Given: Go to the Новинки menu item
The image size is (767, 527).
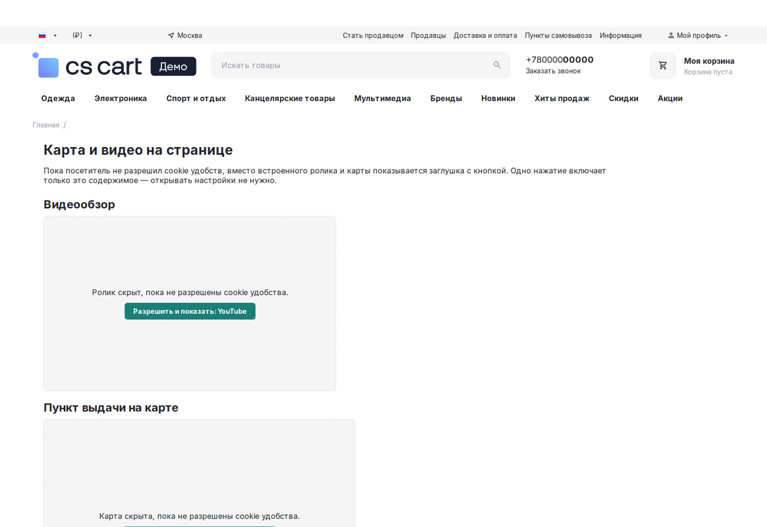Looking at the screenshot, I should tap(499, 98).
